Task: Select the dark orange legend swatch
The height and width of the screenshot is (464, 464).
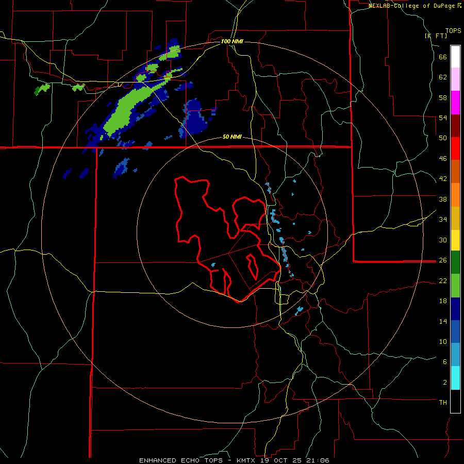Action: pyautogui.click(x=455, y=171)
